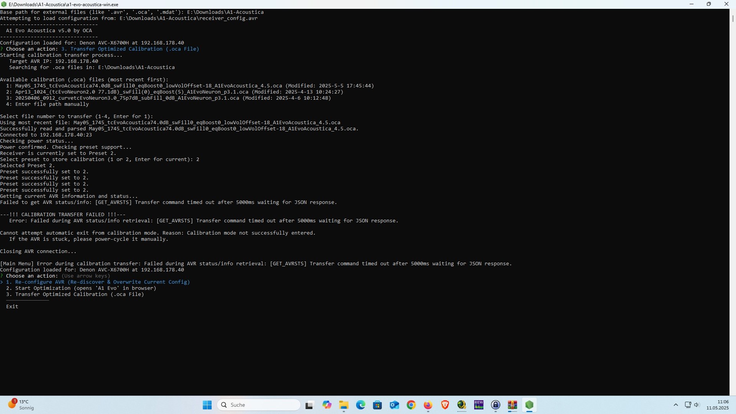
Task: Launch Copilot from the taskbar
Action: [327, 405]
